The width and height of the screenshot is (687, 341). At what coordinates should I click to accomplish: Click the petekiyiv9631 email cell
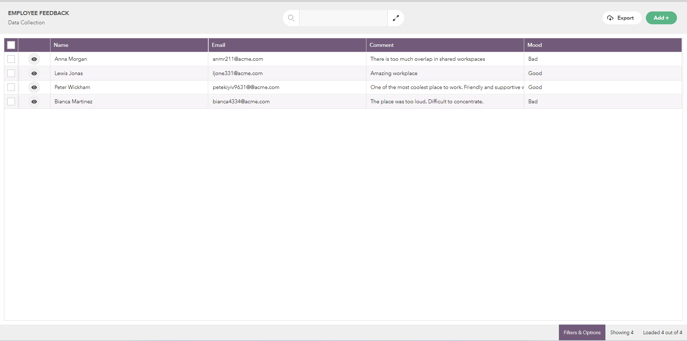246,87
